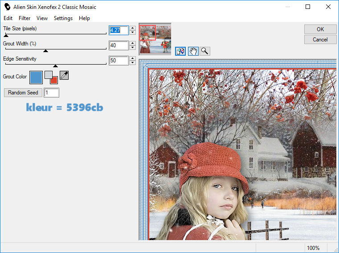The image size is (339, 253).
Task: Close the Classic Mosaic window
Action: coord(328,7)
